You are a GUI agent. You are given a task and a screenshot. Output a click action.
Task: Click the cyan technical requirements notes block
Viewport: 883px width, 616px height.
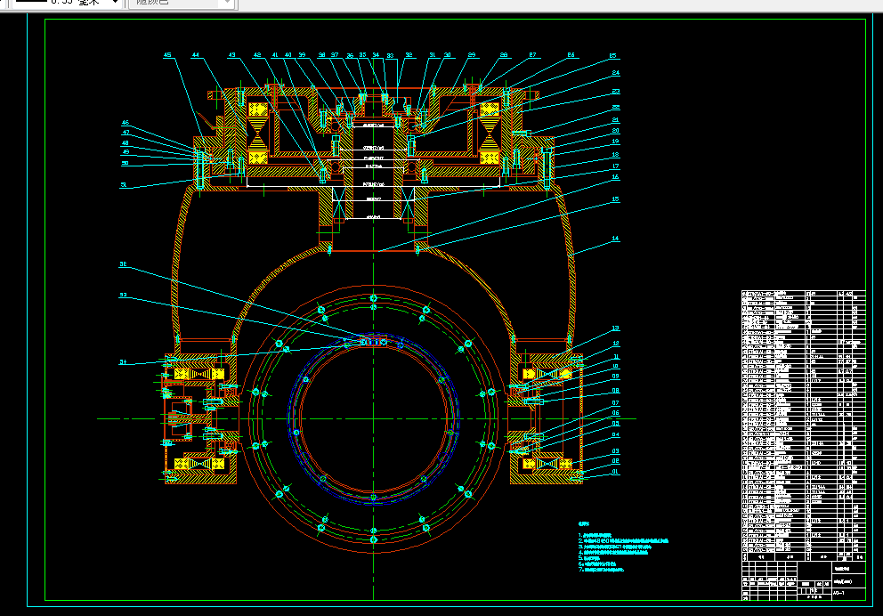623,547
